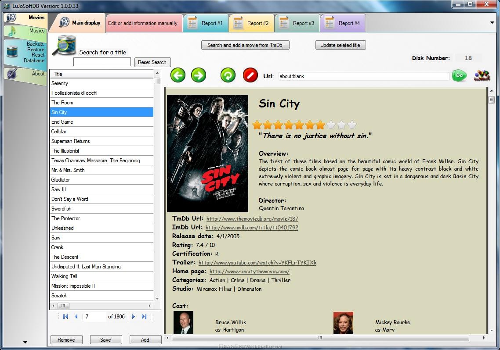Click detail pane vertical scrollbar thumb
This screenshot has height=350, width=500.
pyautogui.click(x=491, y=100)
